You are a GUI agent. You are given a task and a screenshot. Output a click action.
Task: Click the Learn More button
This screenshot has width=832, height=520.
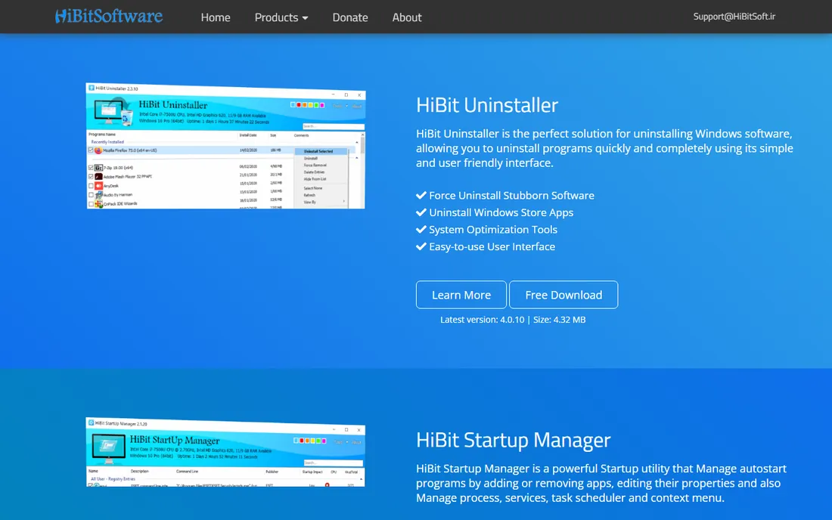[461, 295]
